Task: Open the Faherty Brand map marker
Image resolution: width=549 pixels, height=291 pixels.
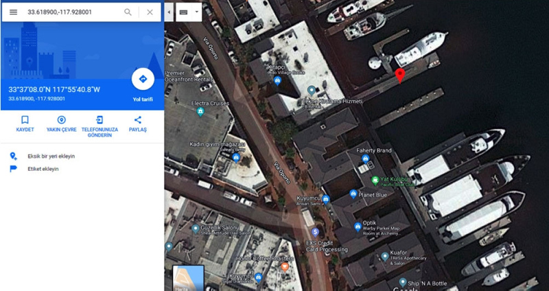Action: click(x=366, y=159)
